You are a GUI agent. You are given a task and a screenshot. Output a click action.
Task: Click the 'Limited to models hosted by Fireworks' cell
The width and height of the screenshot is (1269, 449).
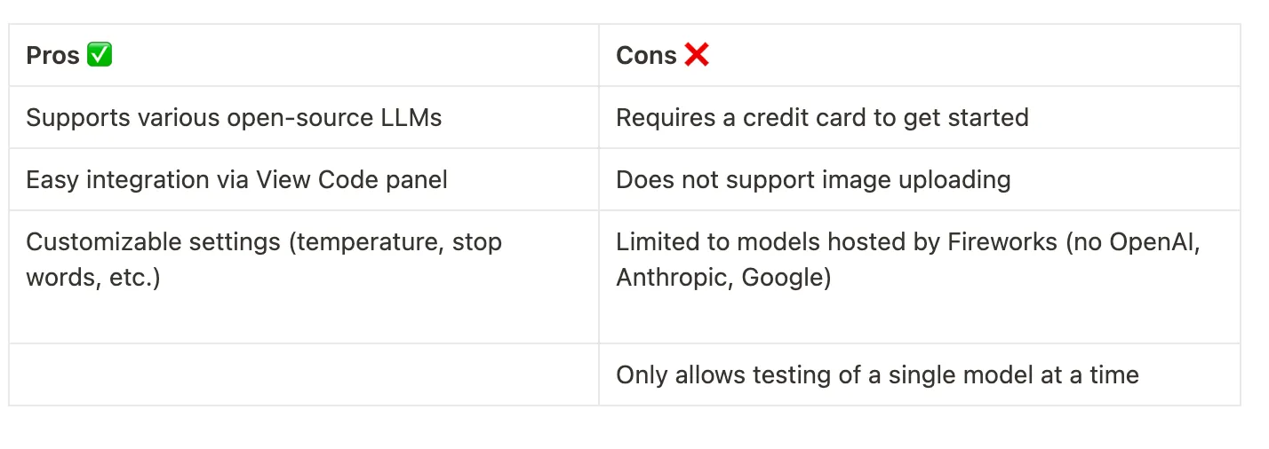pyautogui.click(x=908, y=259)
